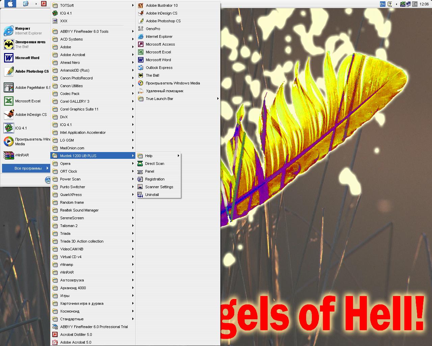Launch pinned Adobe InDesign CS in start menu
This screenshot has width=432, height=346.
coord(26,115)
